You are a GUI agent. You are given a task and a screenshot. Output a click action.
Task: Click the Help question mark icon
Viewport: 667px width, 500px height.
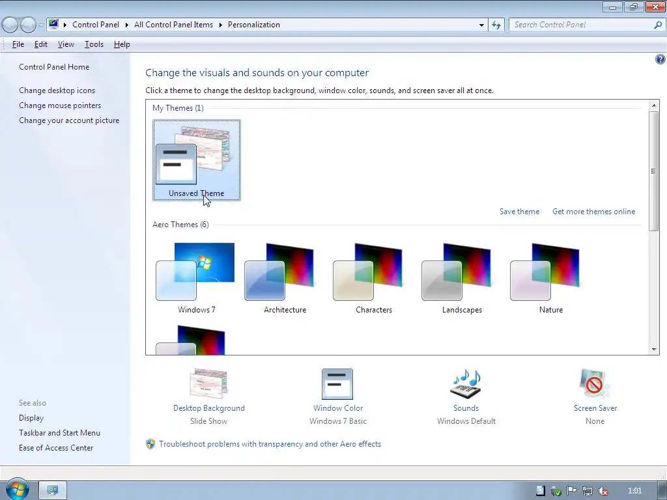pos(660,59)
